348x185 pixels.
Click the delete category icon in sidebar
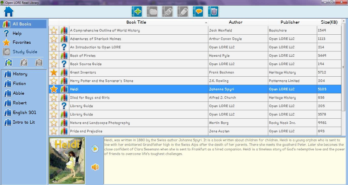tap(39, 62)
